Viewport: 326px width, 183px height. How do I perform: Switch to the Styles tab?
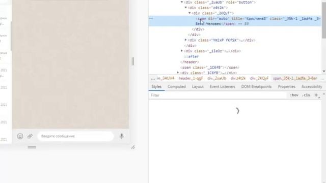click(156, 86)
